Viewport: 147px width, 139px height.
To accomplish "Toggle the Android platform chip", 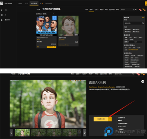I will pos(127,56).
